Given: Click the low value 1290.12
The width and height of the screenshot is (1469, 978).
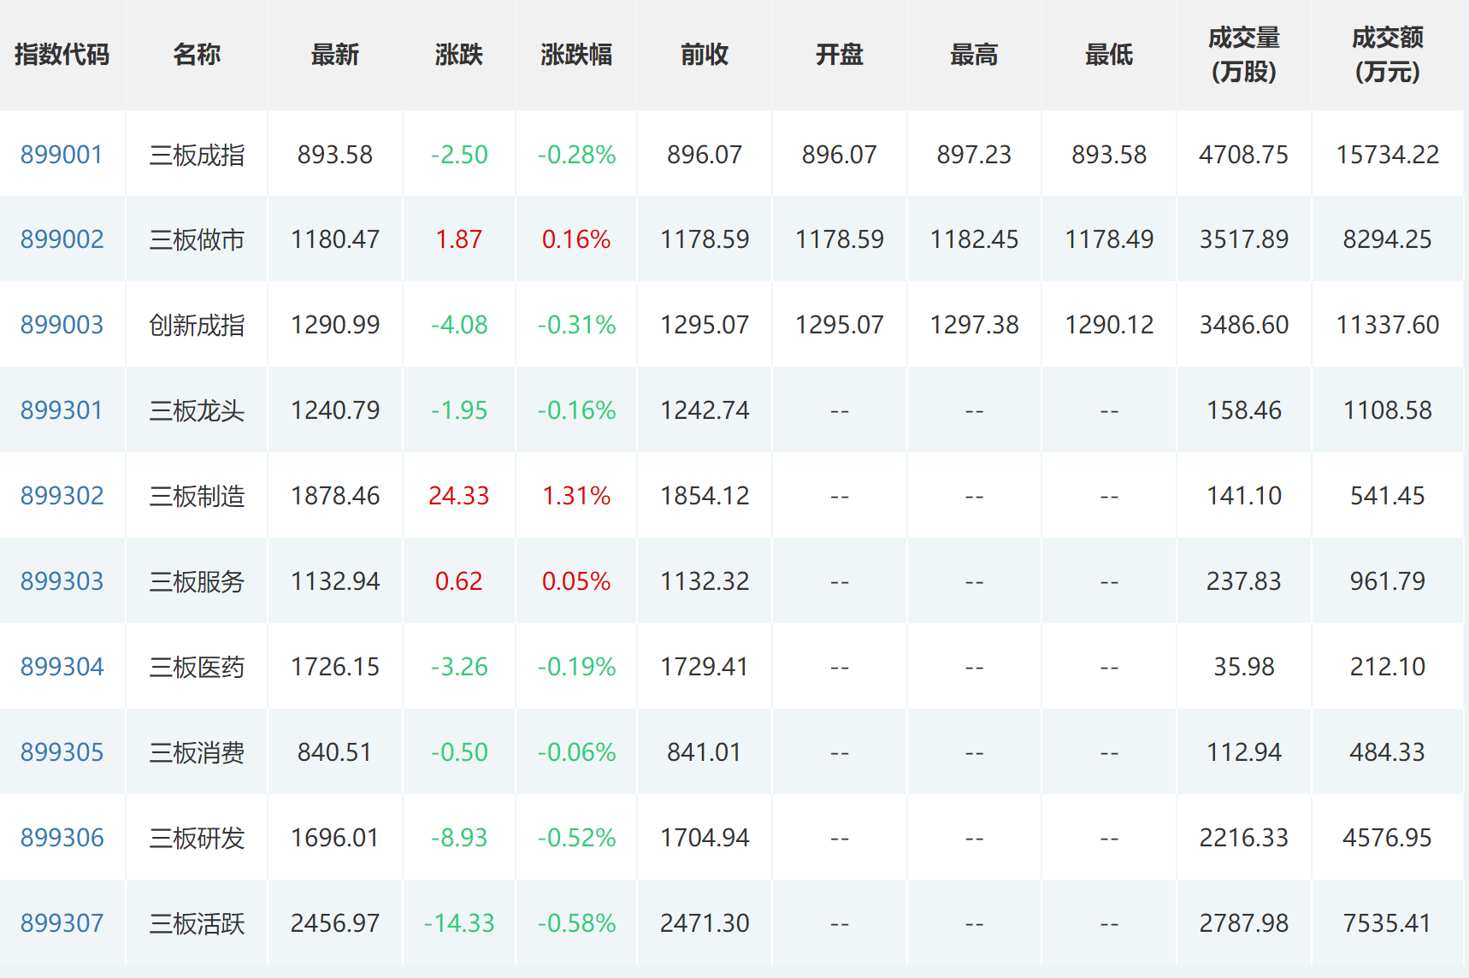Looking at the screenshot, I should (1109, 325).
